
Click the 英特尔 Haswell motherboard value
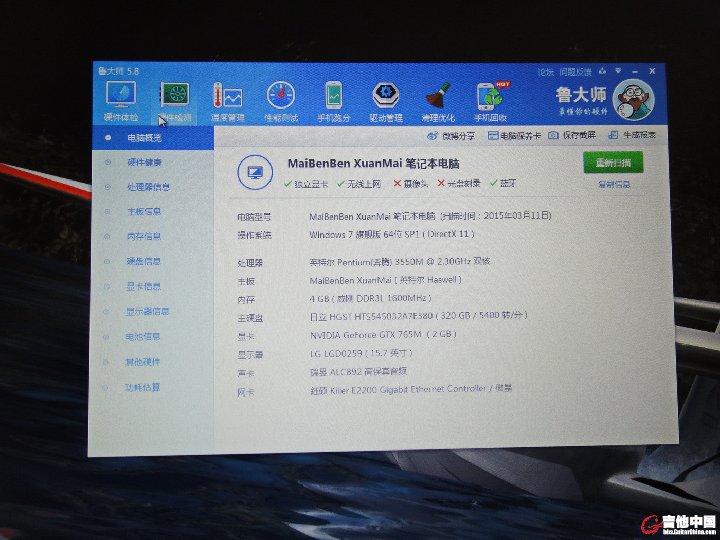pos(386,280)
